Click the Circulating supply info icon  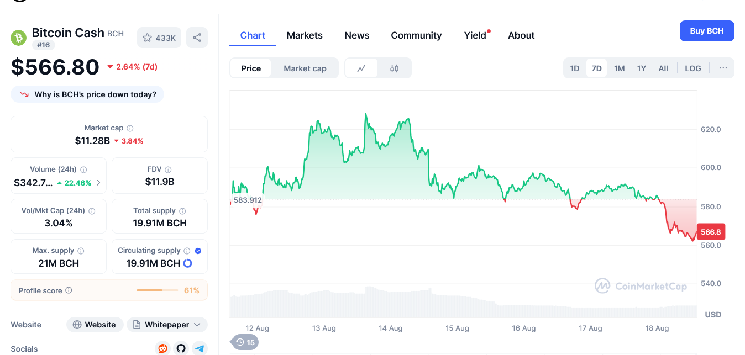(187, 251)
